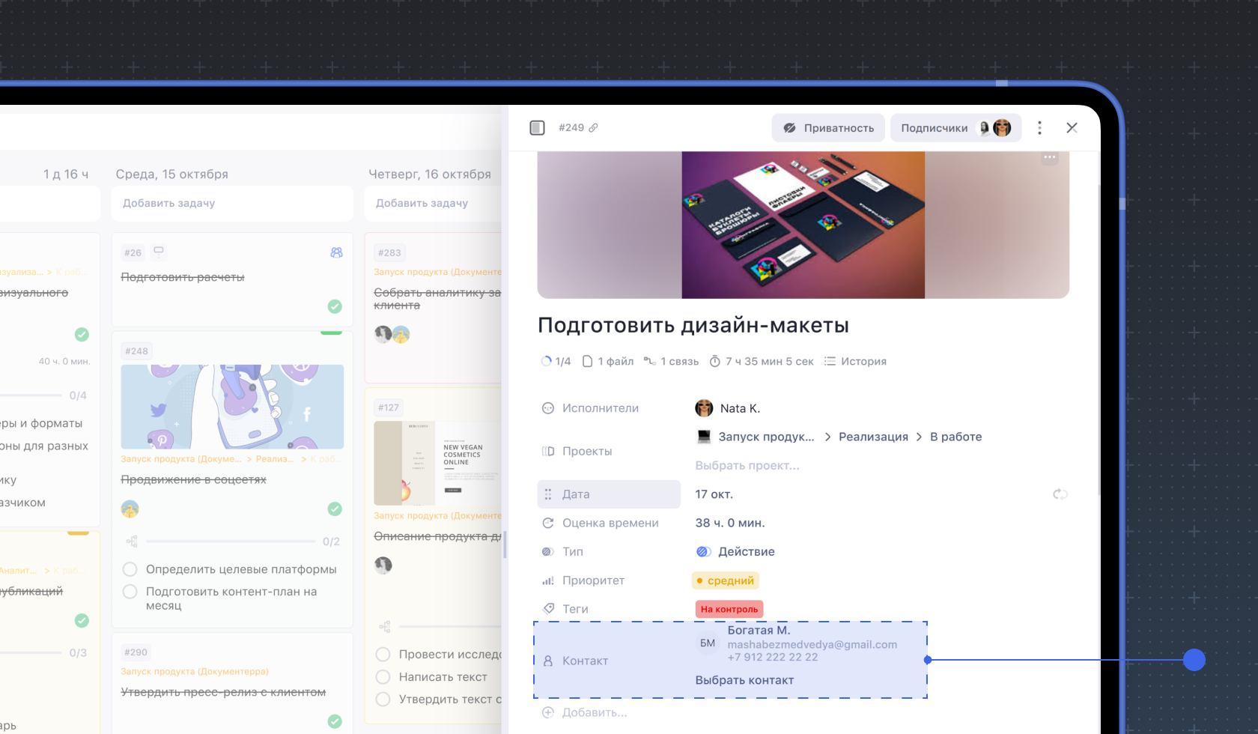This screenshot has height=734, width=1258.
Task: Open the '1 файл' attachments tab
Action: [608, 362]
